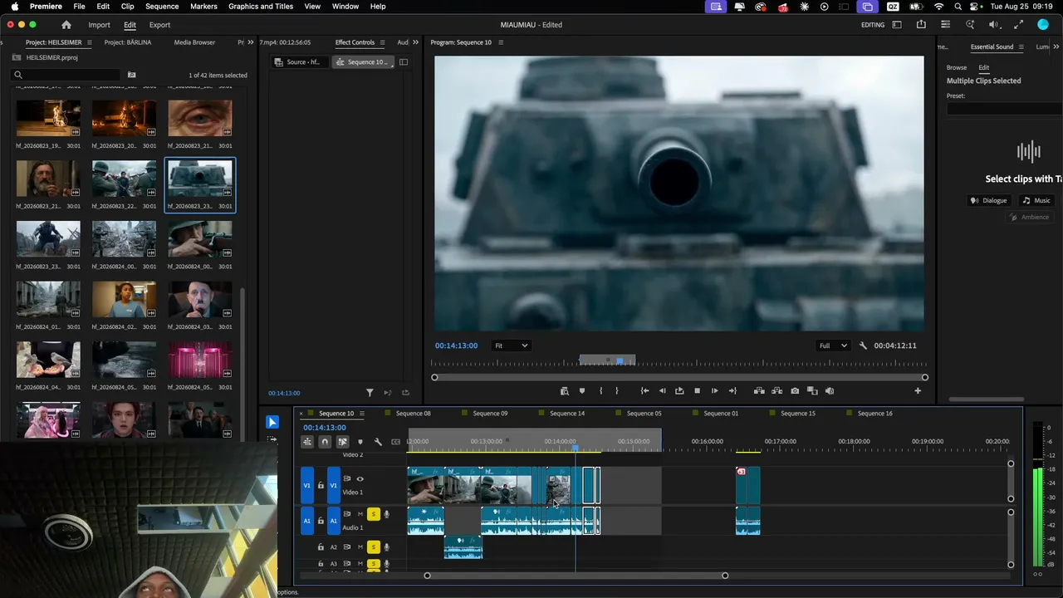Open the Full playback resolution dropdown
Image resolution: width=1063 pixels, height=598 pixels.
tap(832, 346)
